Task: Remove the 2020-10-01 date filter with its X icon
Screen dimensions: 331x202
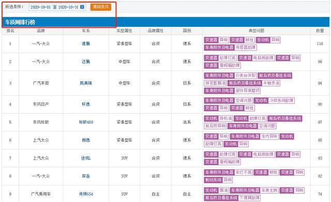Action: [82, 7]
